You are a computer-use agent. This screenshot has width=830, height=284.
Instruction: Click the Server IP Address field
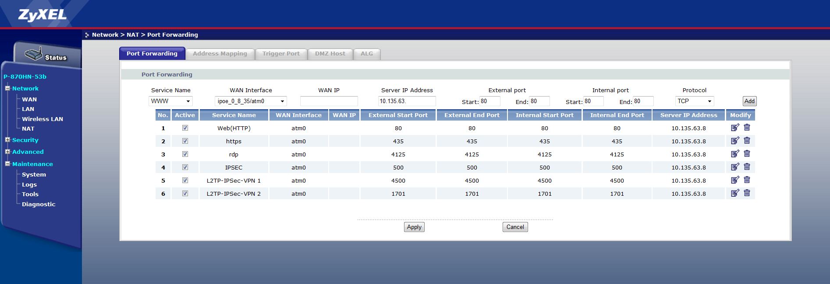[x=407, y=101]
